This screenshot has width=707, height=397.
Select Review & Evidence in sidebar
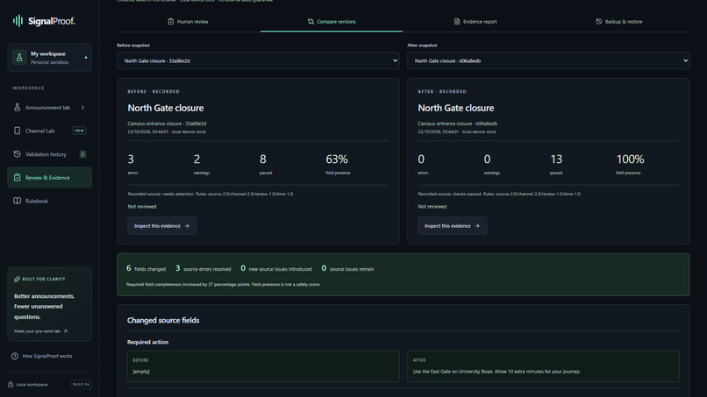50,178
